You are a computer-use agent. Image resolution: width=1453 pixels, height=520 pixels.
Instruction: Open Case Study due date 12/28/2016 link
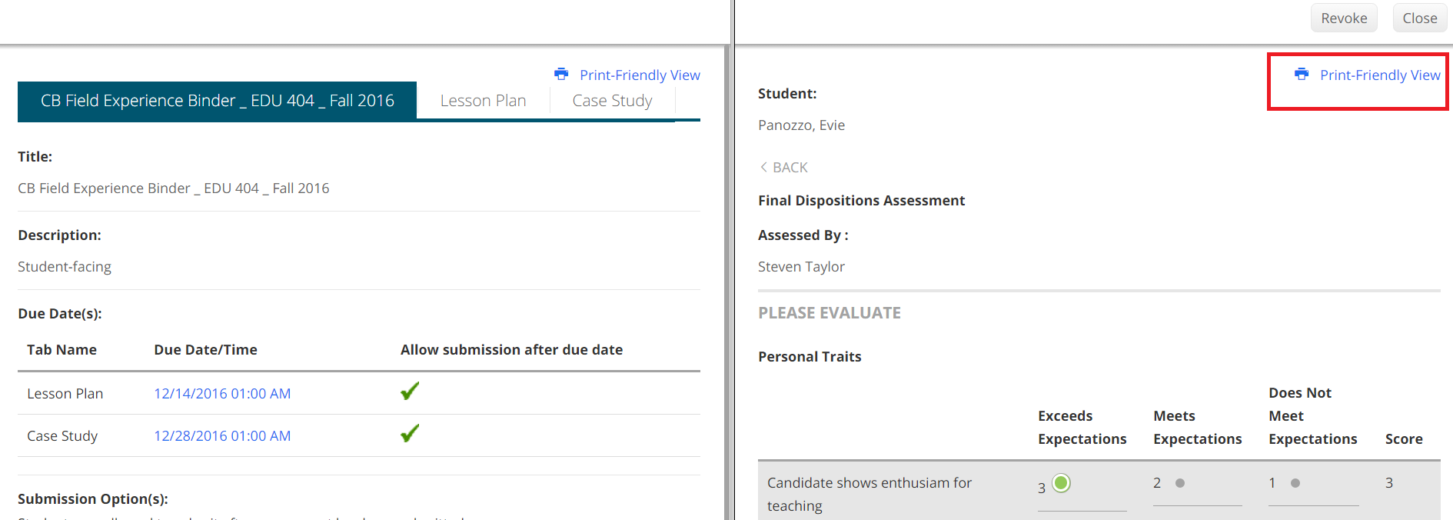click(222, 435)
